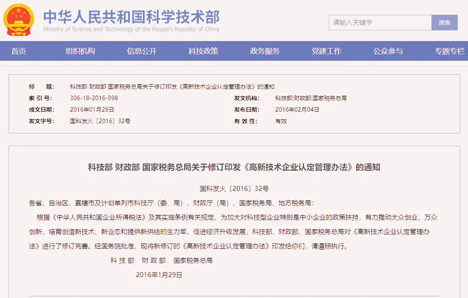Click the 发布日期 label
468x298 pixels.
point(247,110)
